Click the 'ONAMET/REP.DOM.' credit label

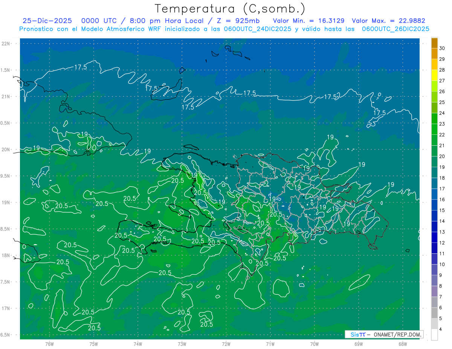pyautogui.click(x=397, y=334)
